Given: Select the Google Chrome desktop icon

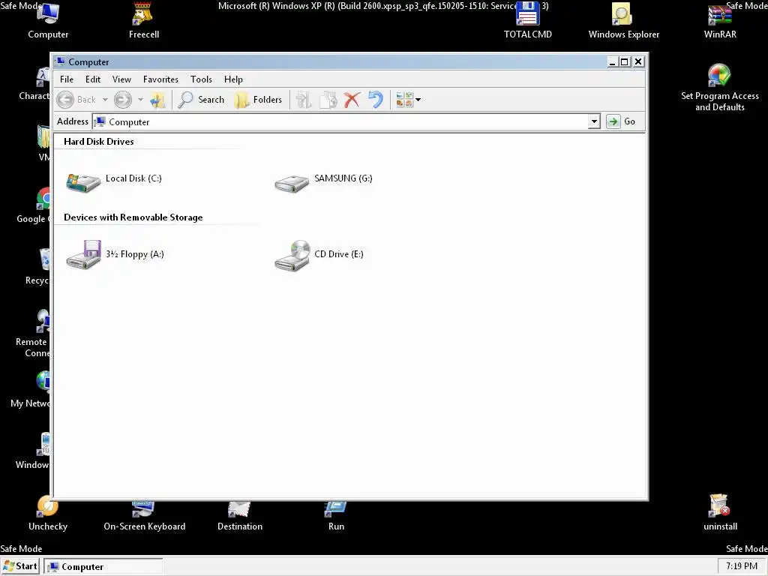Looking at the screenshot, I should tap(34, 205).
